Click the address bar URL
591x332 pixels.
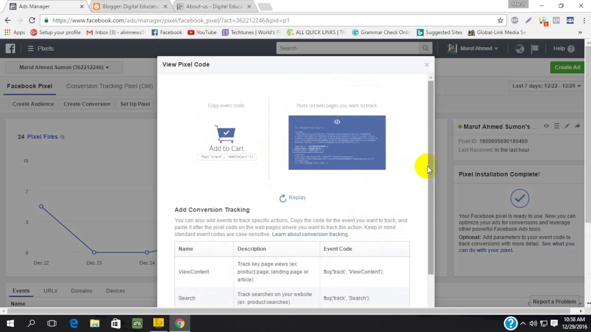coord(171,20)
